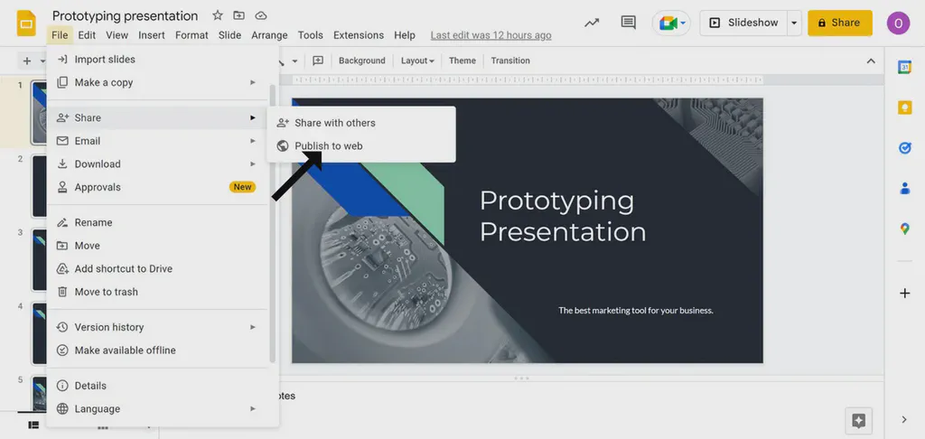Open the Format menu

coord(192,35)
